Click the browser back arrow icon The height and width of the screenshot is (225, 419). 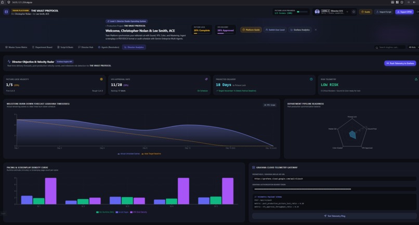(414, 2)
